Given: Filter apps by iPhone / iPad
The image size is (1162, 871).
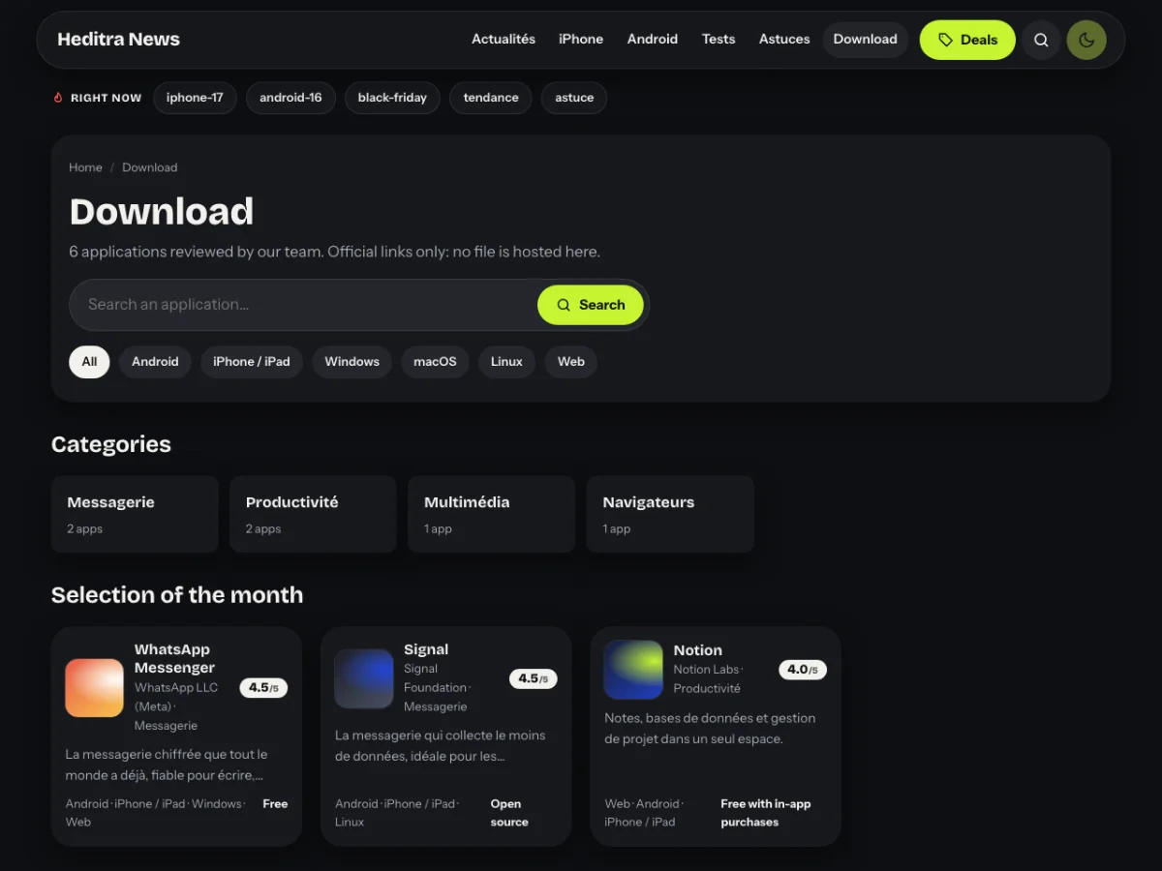Looking at the screenshot, I should tap(252, 362).
